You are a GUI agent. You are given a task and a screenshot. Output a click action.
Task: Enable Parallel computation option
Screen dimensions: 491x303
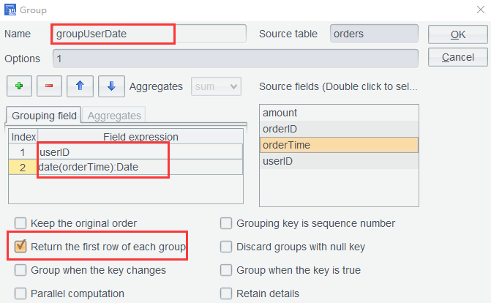click(x=20, y=293)
